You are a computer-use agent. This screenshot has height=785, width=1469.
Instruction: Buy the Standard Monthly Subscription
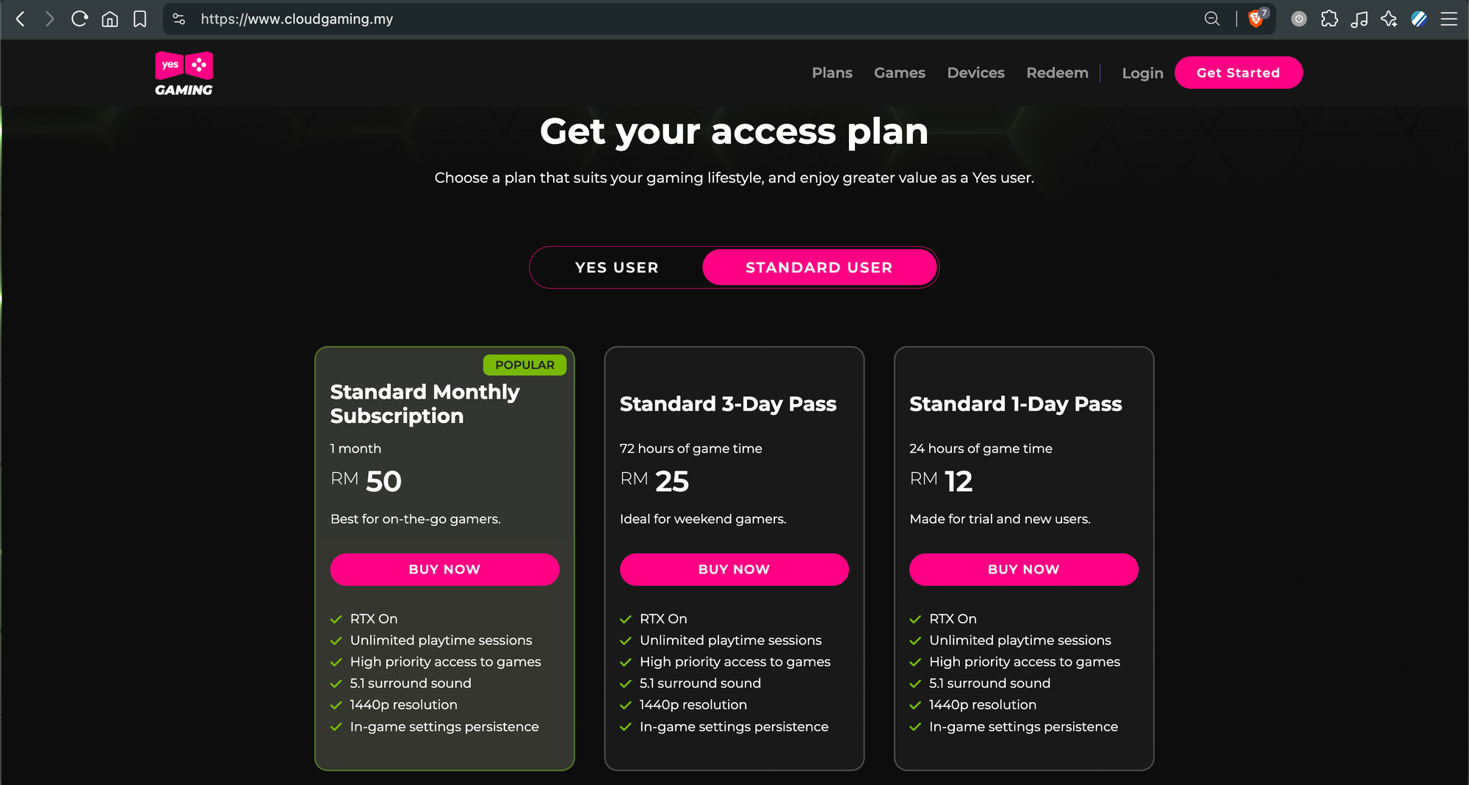(x=444, y=569)
